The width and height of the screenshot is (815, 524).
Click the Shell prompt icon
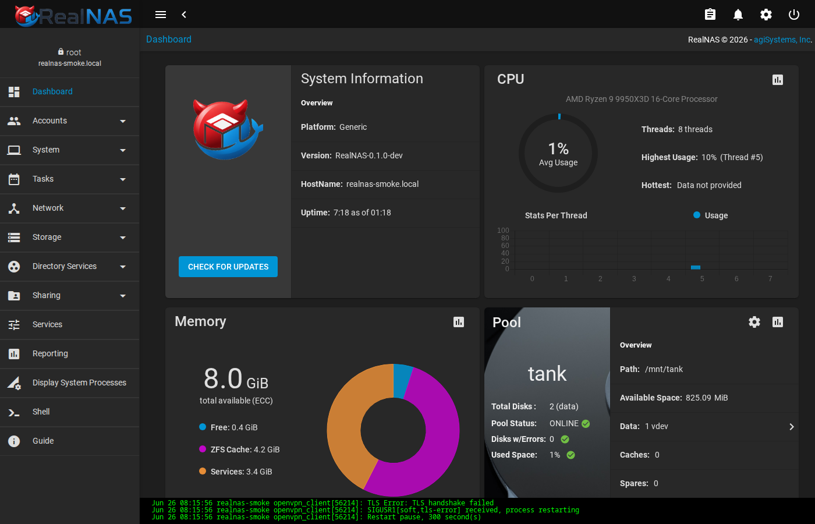click(14, 412)
